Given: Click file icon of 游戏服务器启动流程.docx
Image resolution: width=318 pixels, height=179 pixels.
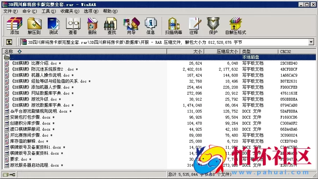Looking at the screenshot, I should (7, 166).
